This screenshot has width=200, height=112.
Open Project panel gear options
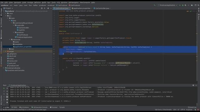(x=48, y=8)
